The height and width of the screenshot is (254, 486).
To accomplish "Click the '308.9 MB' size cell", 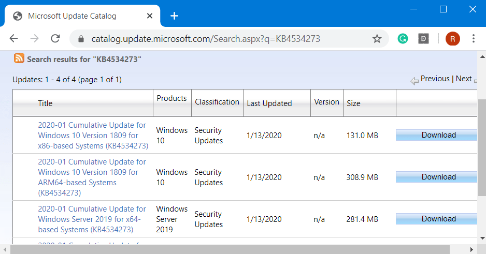I will 362,177.
